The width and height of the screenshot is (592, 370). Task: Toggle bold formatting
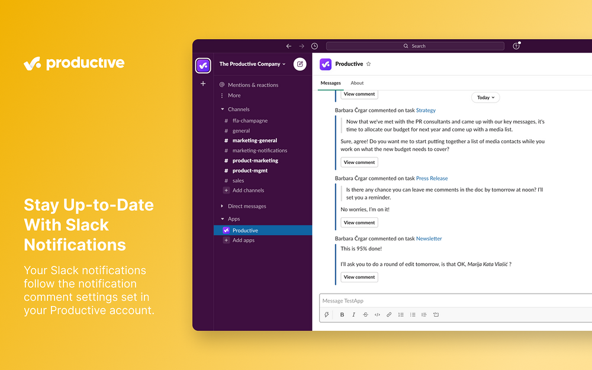point(342,314)
